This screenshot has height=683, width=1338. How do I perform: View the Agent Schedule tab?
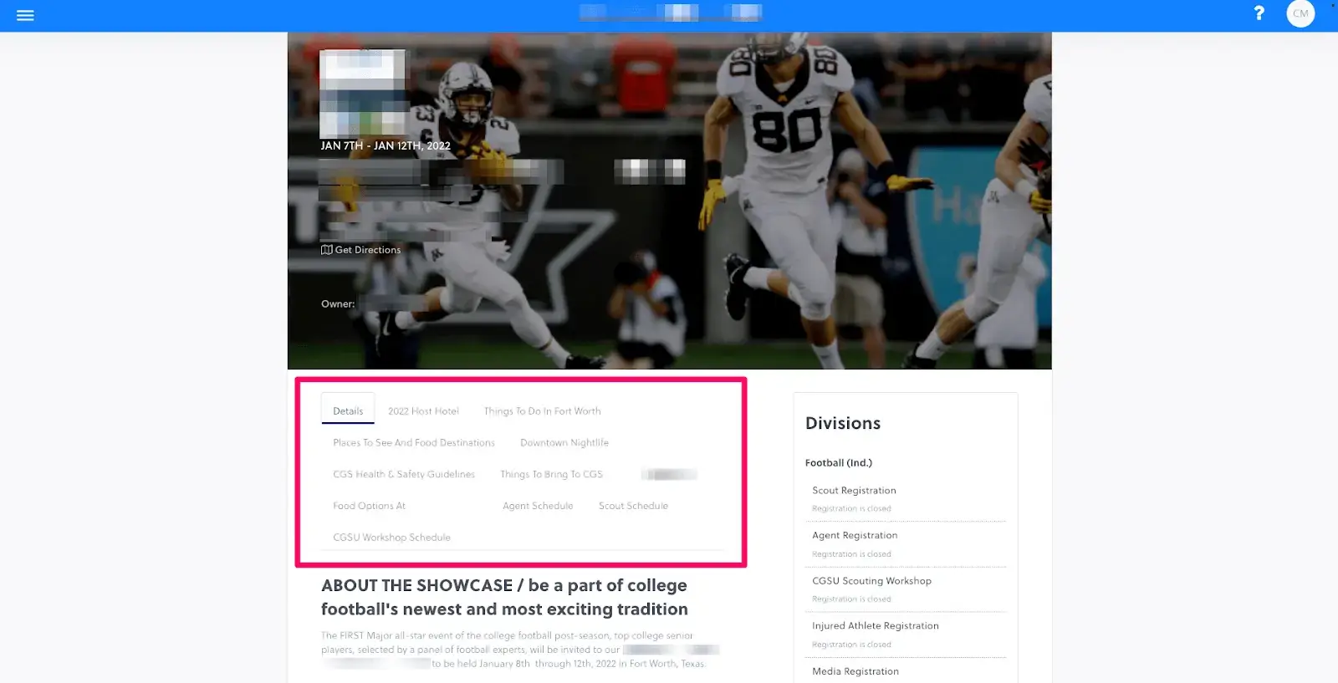coord(538,506)
